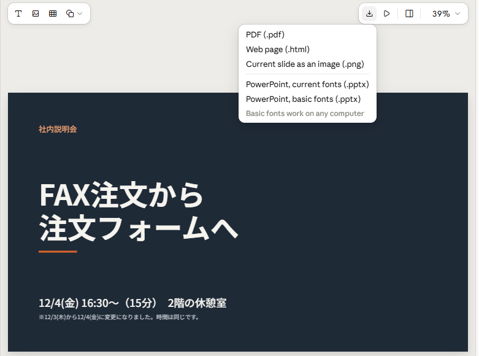The height and width of the screenshot is (356, 479).
Task: Start the slideshow with the play icon
Action: click(386, 14)
